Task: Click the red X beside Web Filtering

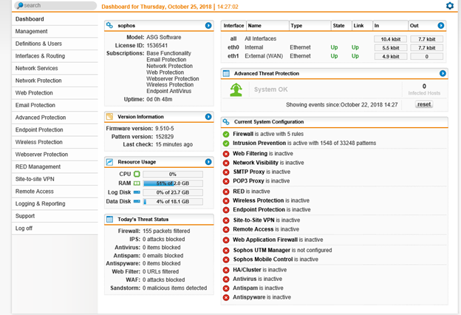Action: (x=226, y=154)
